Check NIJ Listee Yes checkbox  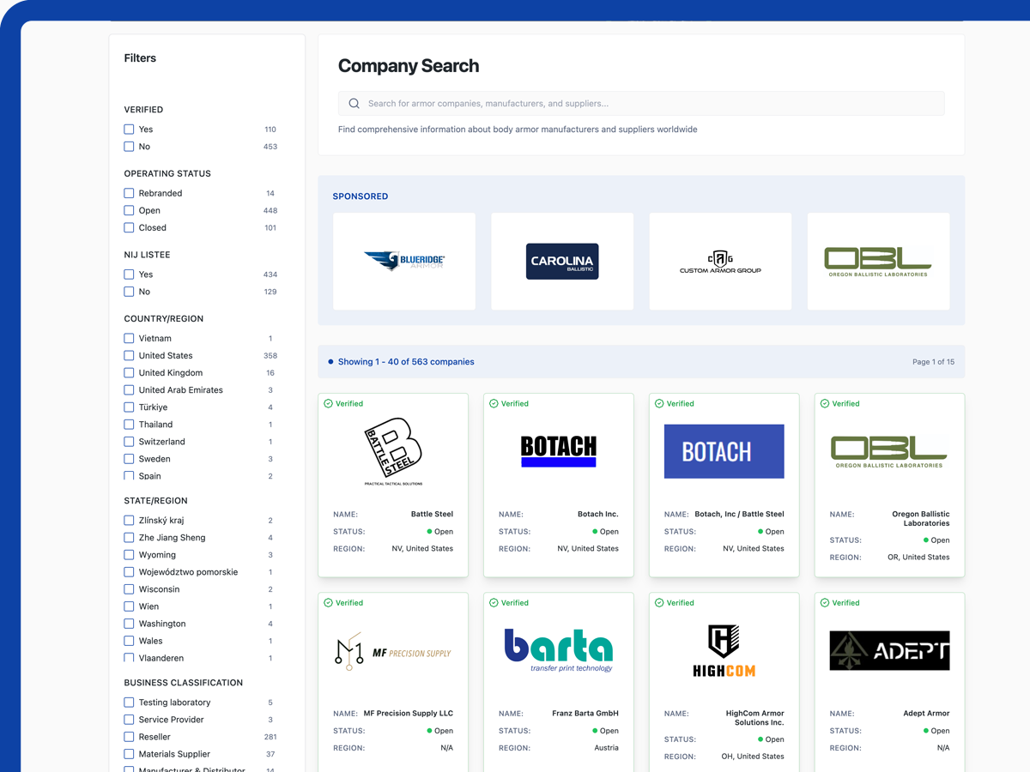pos(129,274)
